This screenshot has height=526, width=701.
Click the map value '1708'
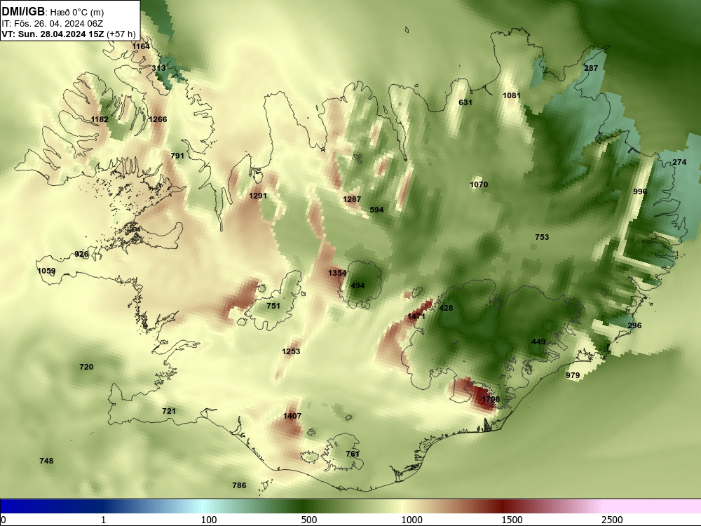pos(491,399)
